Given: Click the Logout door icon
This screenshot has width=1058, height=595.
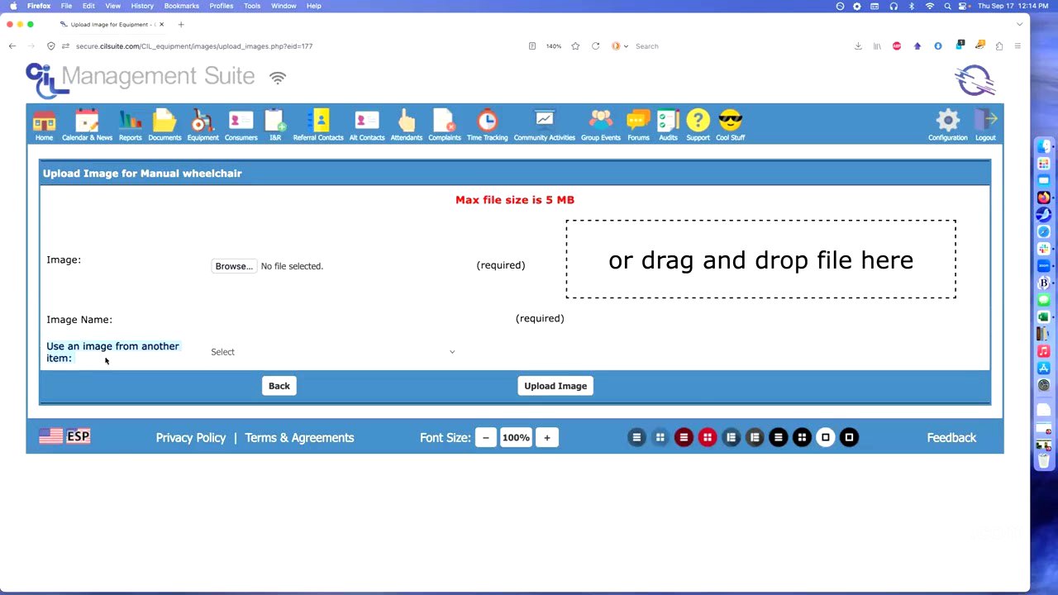Looking at the screenshot, I should point(985,126).
